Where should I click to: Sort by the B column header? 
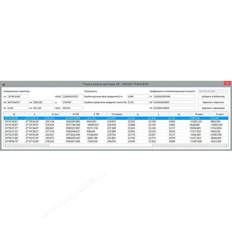coord(14,115)
